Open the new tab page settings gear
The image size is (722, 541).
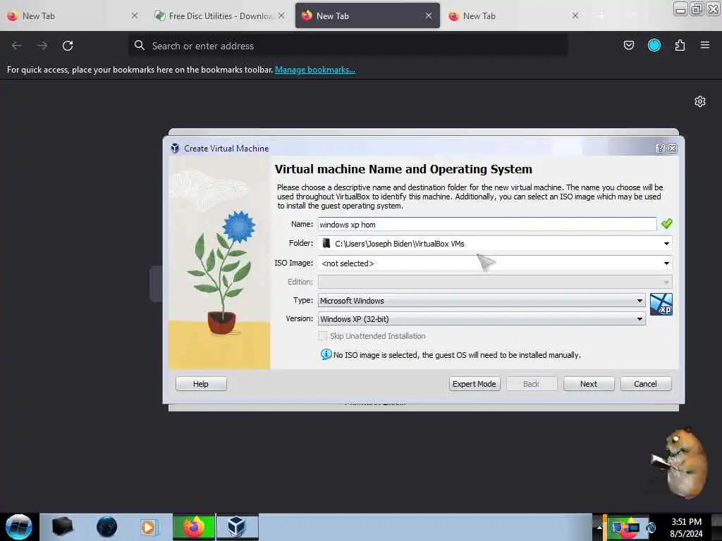click(700, 101)
